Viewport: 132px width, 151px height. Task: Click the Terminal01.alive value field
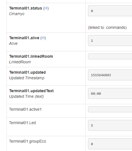click(x=110, y=40)
